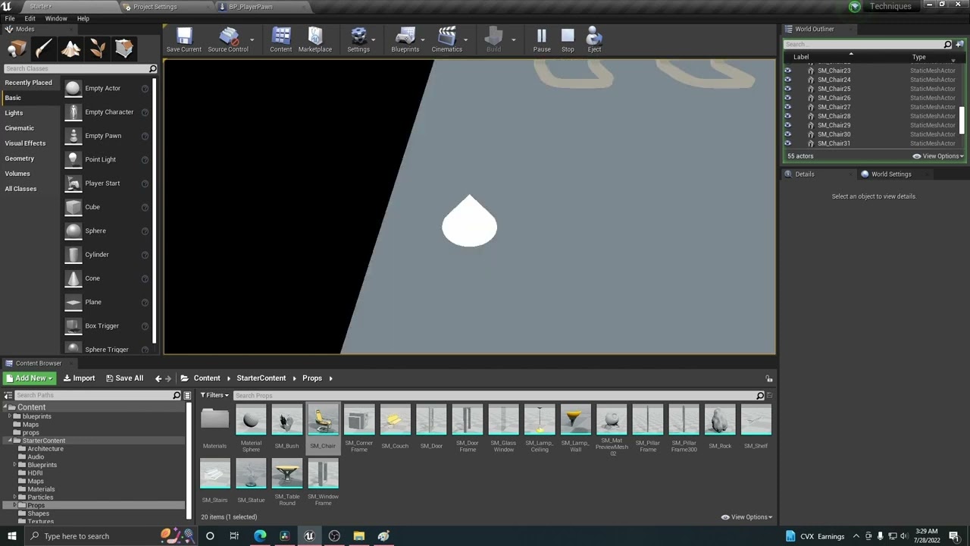
Task: Select SM_Lamp_Wall asset thumbnail
Action: 575,421
